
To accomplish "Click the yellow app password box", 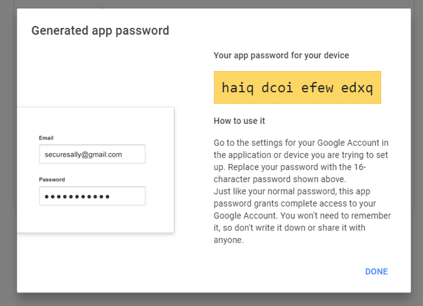I will pyautogui.click(x=297, y=87).
